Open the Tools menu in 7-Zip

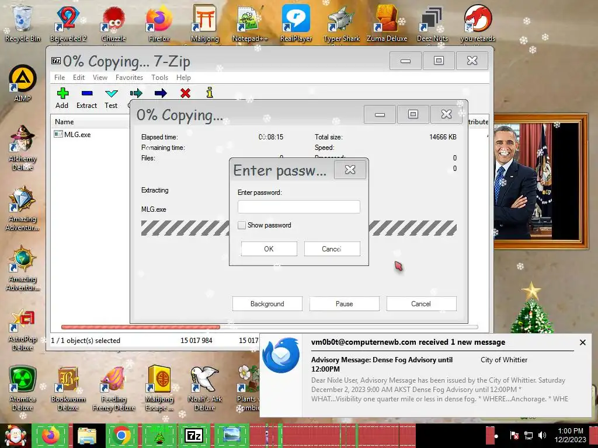point(159,78)
